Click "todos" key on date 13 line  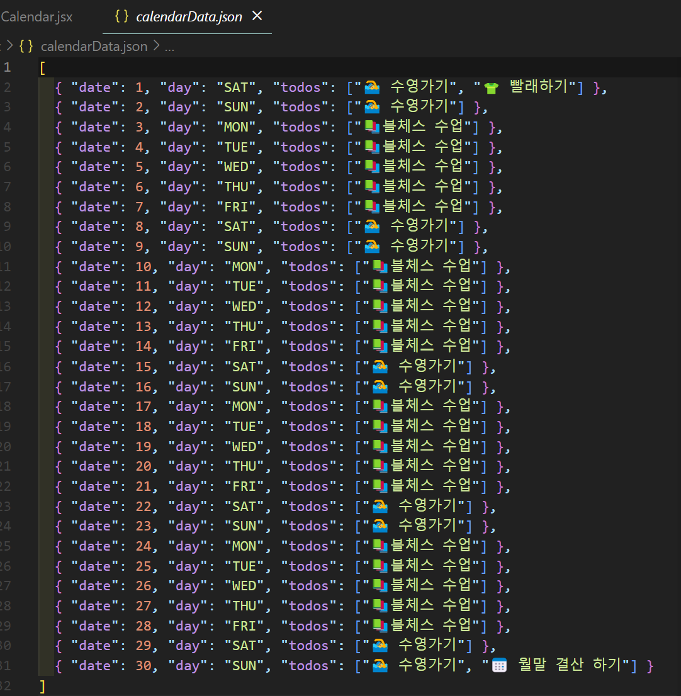pyautogui.click(x=308, y=327)
